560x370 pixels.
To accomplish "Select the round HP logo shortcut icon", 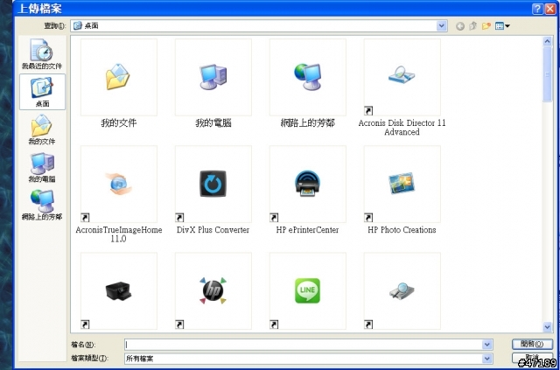I will [213, 290].
